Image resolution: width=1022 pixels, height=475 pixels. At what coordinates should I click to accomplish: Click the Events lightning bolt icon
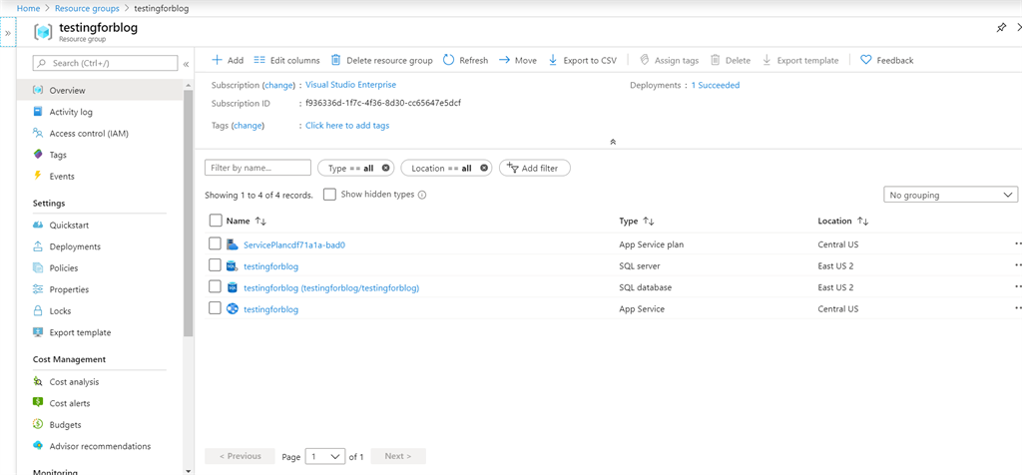click(x=38, y=176)
